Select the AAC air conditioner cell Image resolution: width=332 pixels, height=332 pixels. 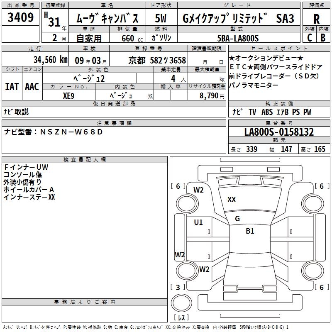click(x=32, y=86)
